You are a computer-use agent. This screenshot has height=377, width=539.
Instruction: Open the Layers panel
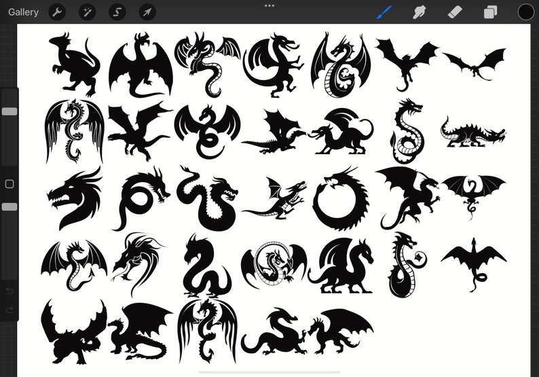coord(490,12)
